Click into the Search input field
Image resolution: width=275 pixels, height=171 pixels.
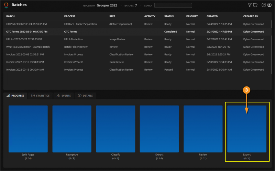click(x=173, y=5)
